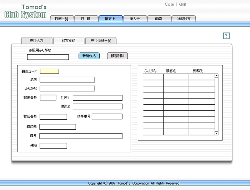
Task: Click the yellow 顧客コード field
Action: pyautogui.click(x=49, y=71)
